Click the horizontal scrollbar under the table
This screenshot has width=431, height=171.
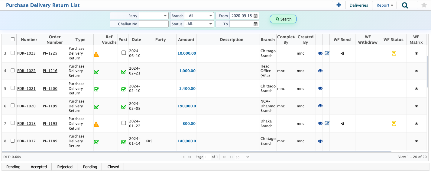click(196, 151)
